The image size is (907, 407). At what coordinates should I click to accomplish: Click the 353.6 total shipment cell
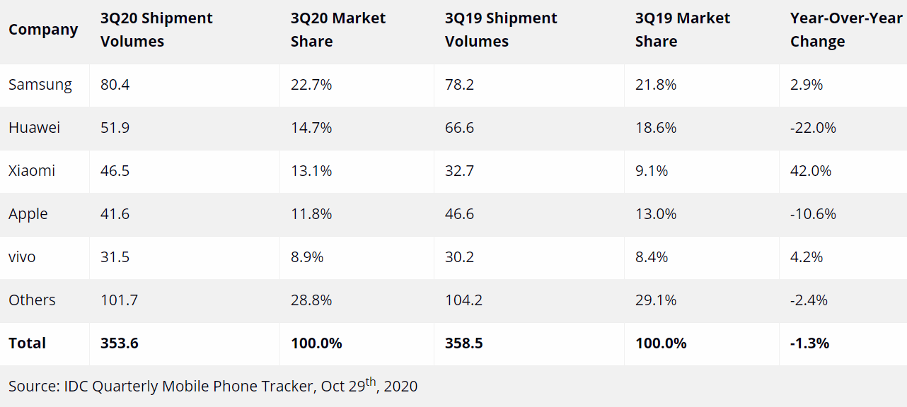click(120, 343)
